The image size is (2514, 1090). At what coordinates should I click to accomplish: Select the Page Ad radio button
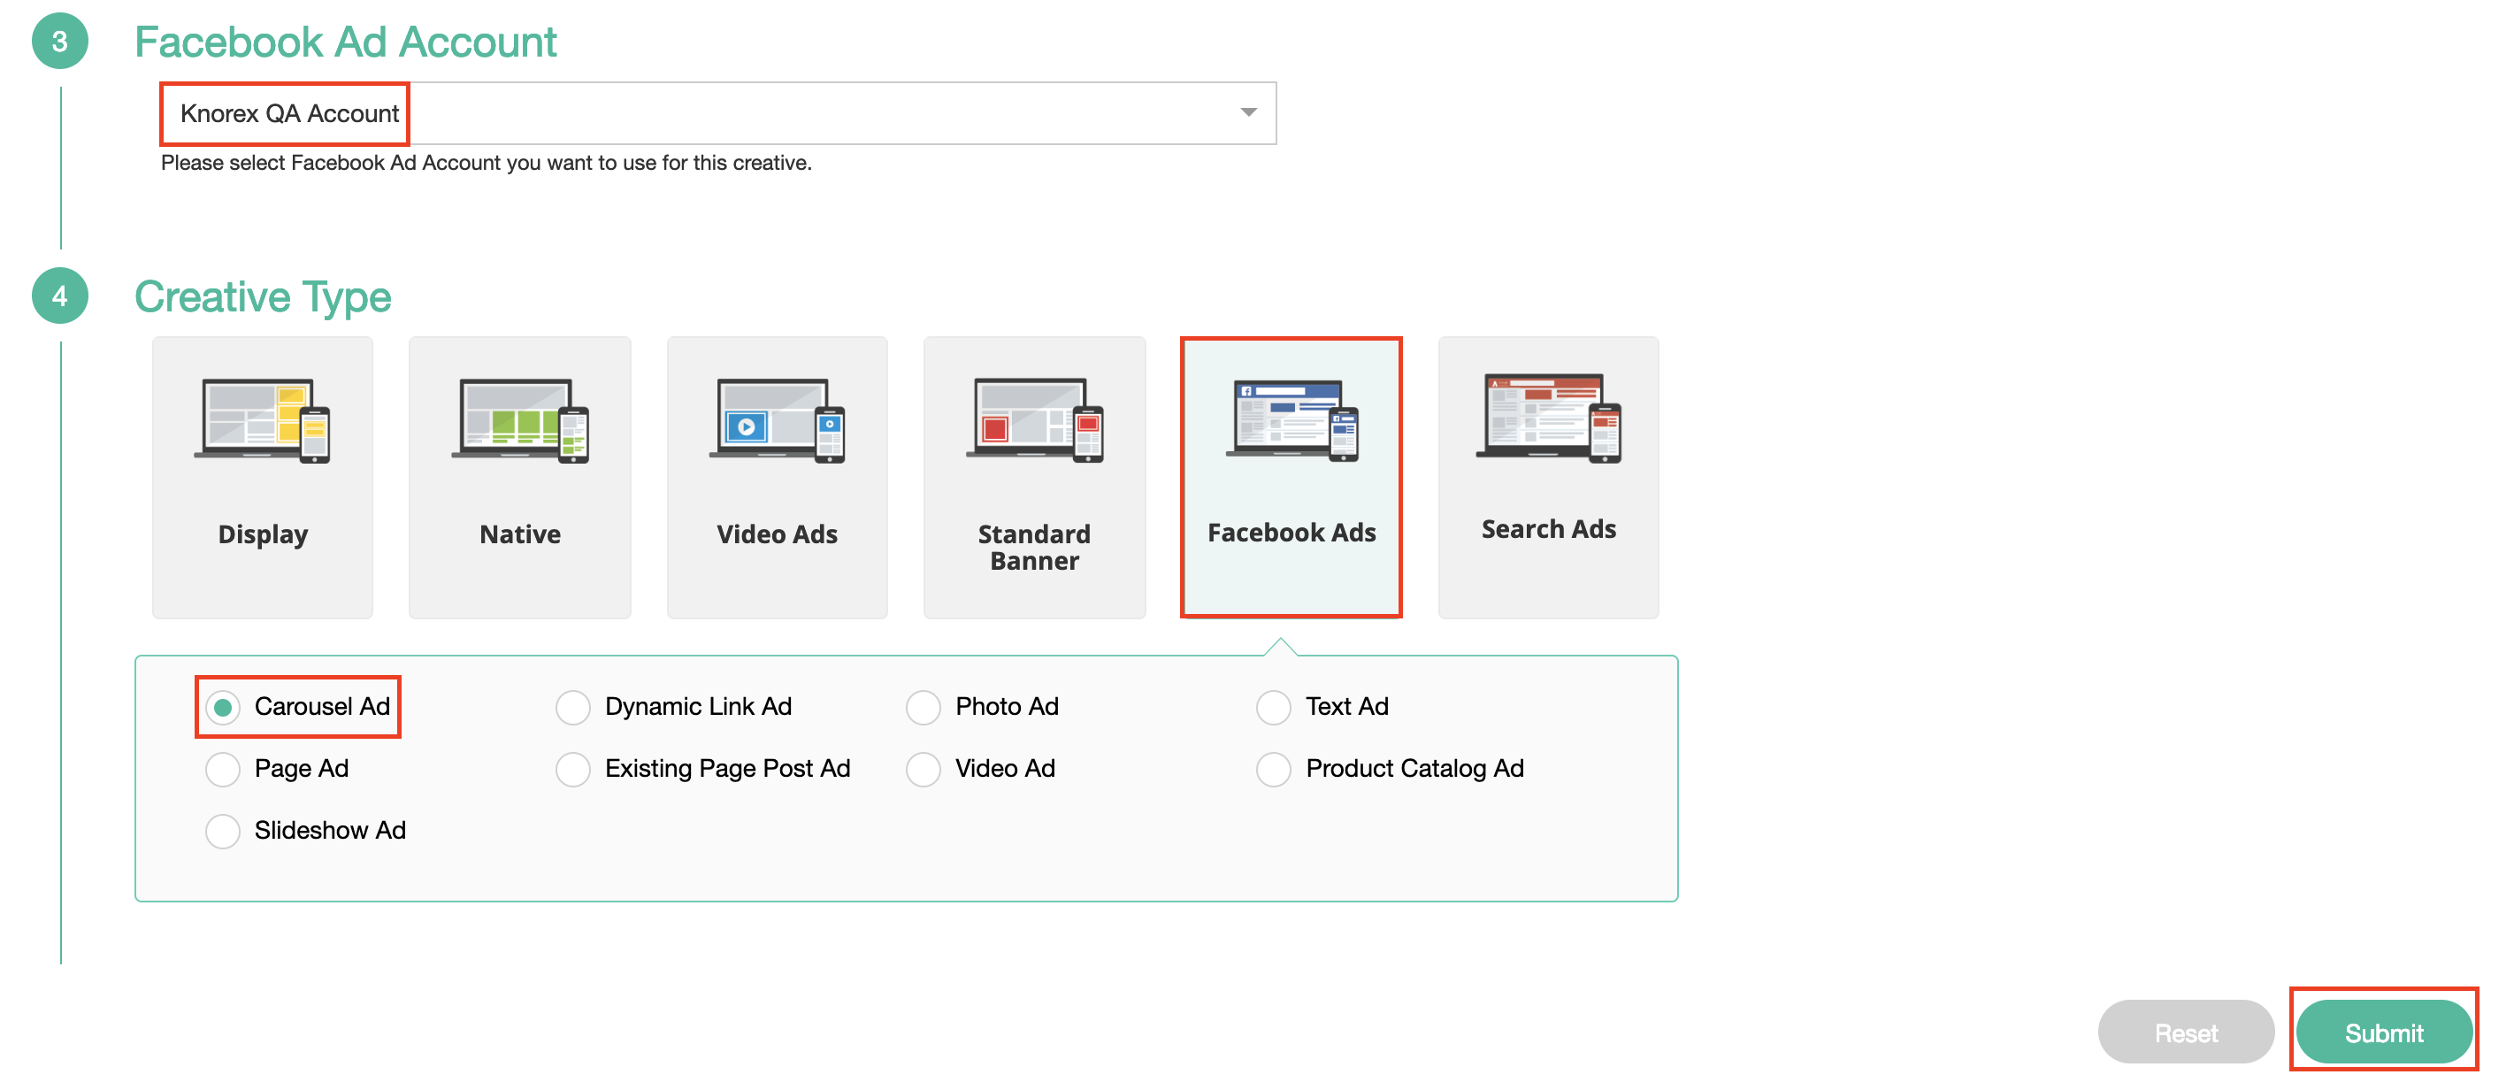(223, 769)
